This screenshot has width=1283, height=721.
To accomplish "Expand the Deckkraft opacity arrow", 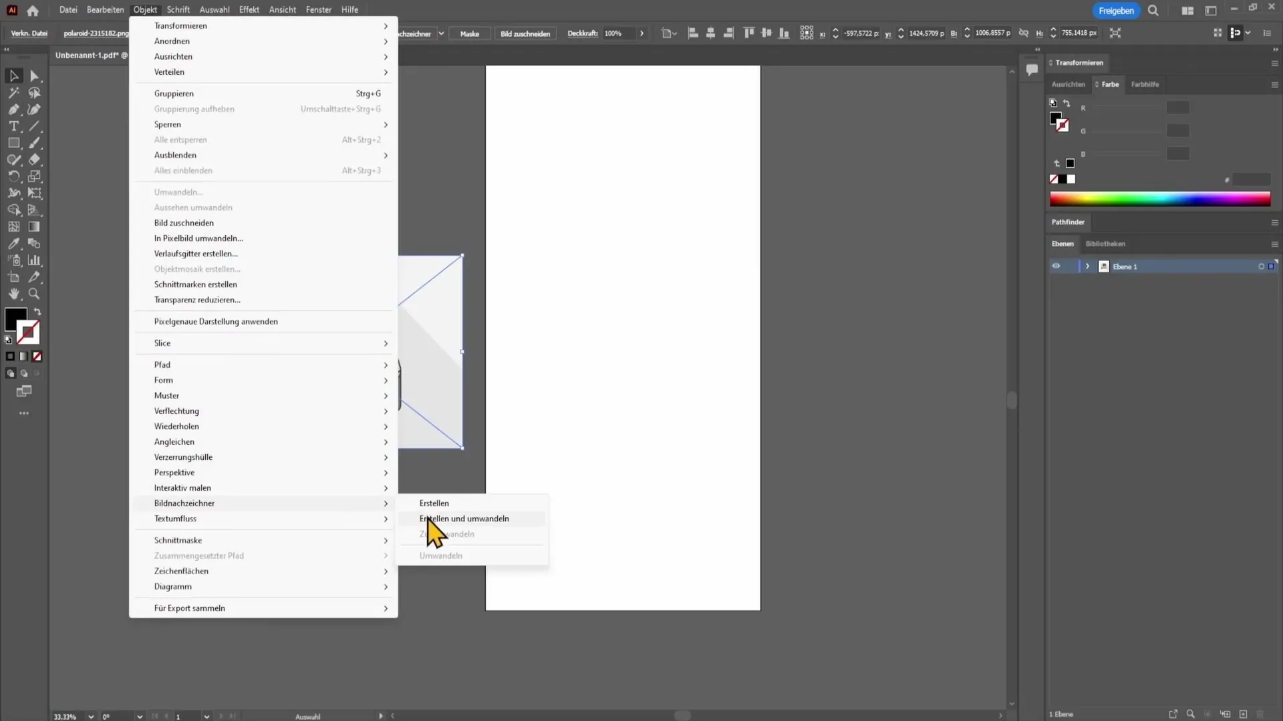I will tap(641, 33).
